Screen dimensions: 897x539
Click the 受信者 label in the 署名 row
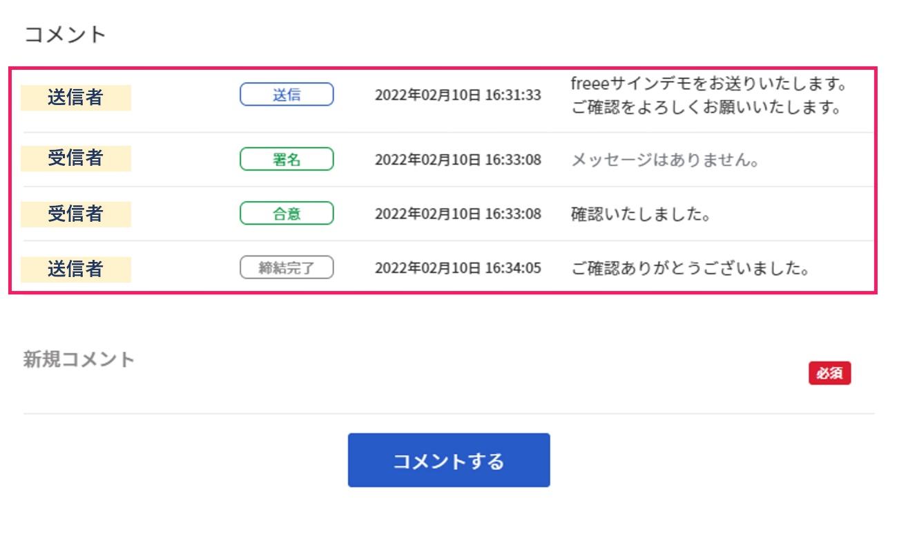coord(76,158)
